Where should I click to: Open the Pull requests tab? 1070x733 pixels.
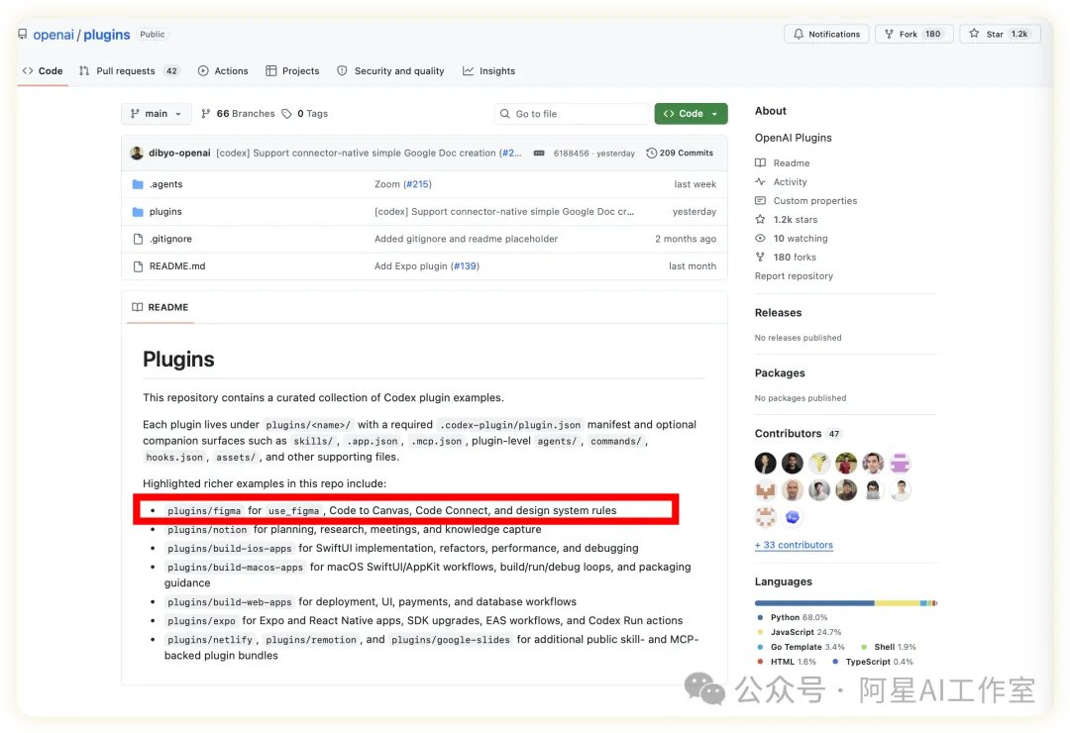[130, 71]
